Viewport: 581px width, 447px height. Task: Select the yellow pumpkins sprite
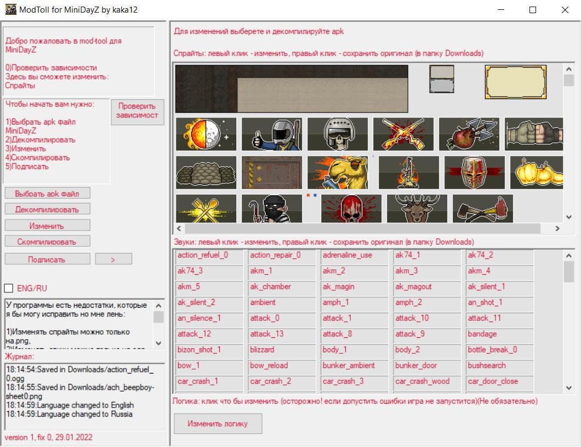pos(537,173)
